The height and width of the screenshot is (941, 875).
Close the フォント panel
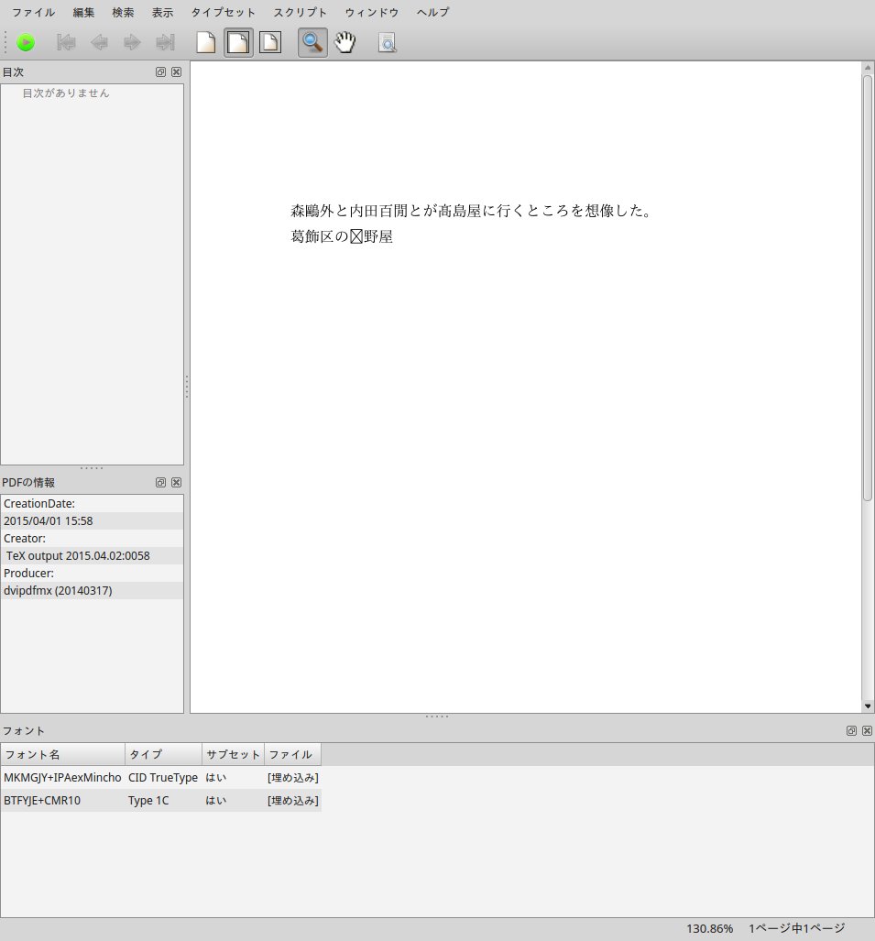point(867,731)
